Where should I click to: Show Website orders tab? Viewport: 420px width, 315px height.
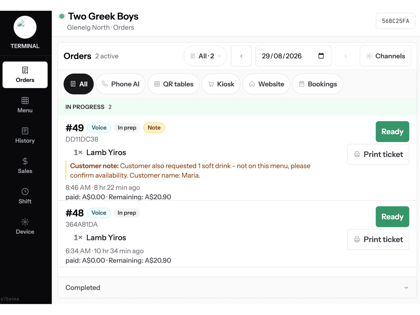[x=266, y=84]
